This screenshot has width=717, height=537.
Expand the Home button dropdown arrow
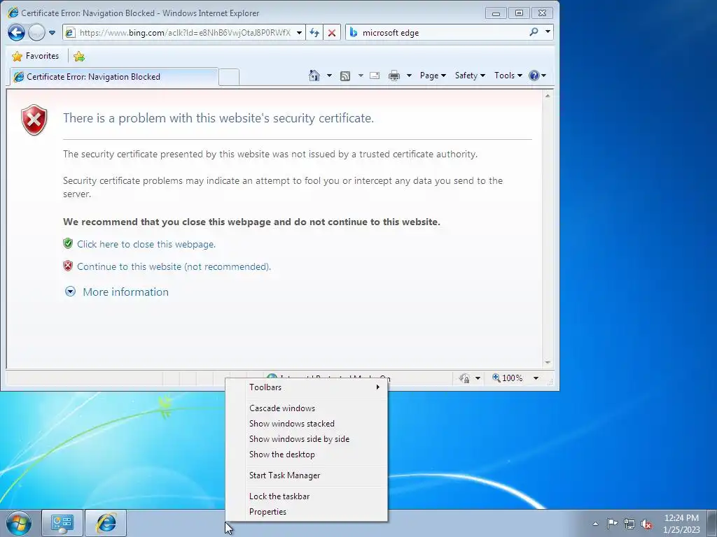pyautogui.click(x=329, y=76)
